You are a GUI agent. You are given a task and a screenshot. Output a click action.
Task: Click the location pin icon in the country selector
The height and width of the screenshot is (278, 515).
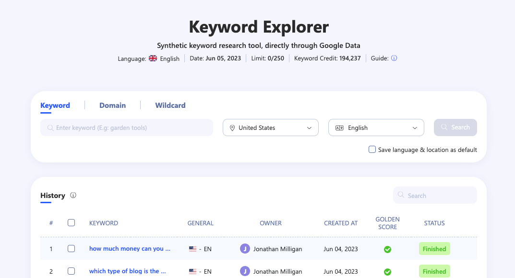(232, 127)
